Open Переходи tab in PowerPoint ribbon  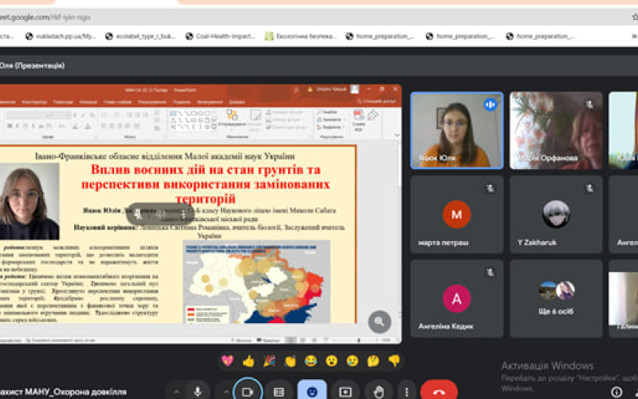64,102
